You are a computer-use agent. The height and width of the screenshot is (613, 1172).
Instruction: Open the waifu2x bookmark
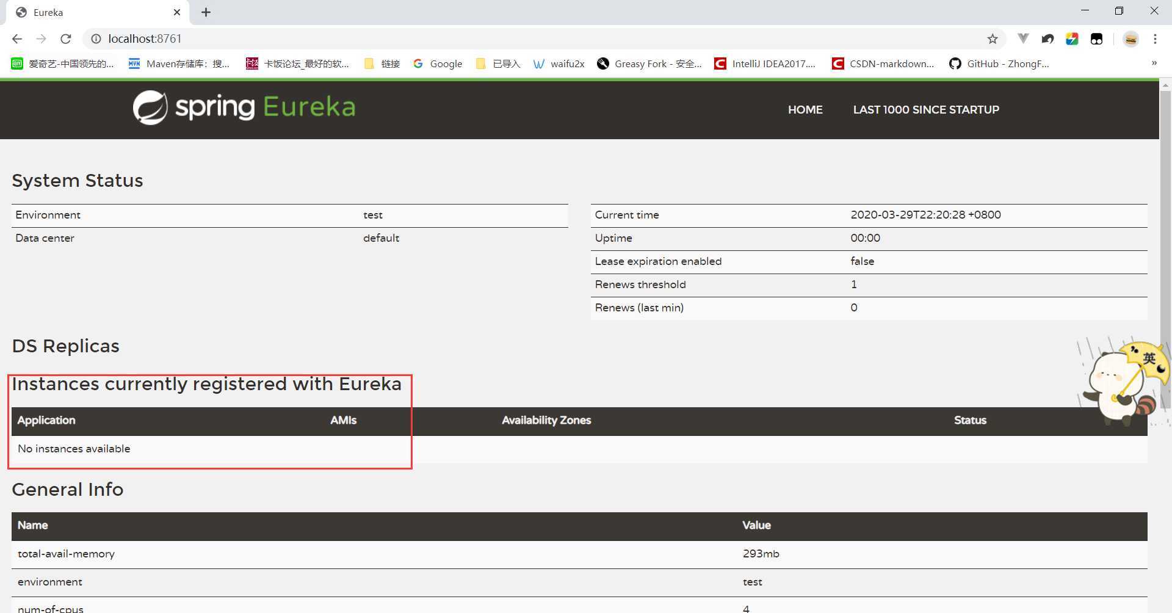[559, 63]
